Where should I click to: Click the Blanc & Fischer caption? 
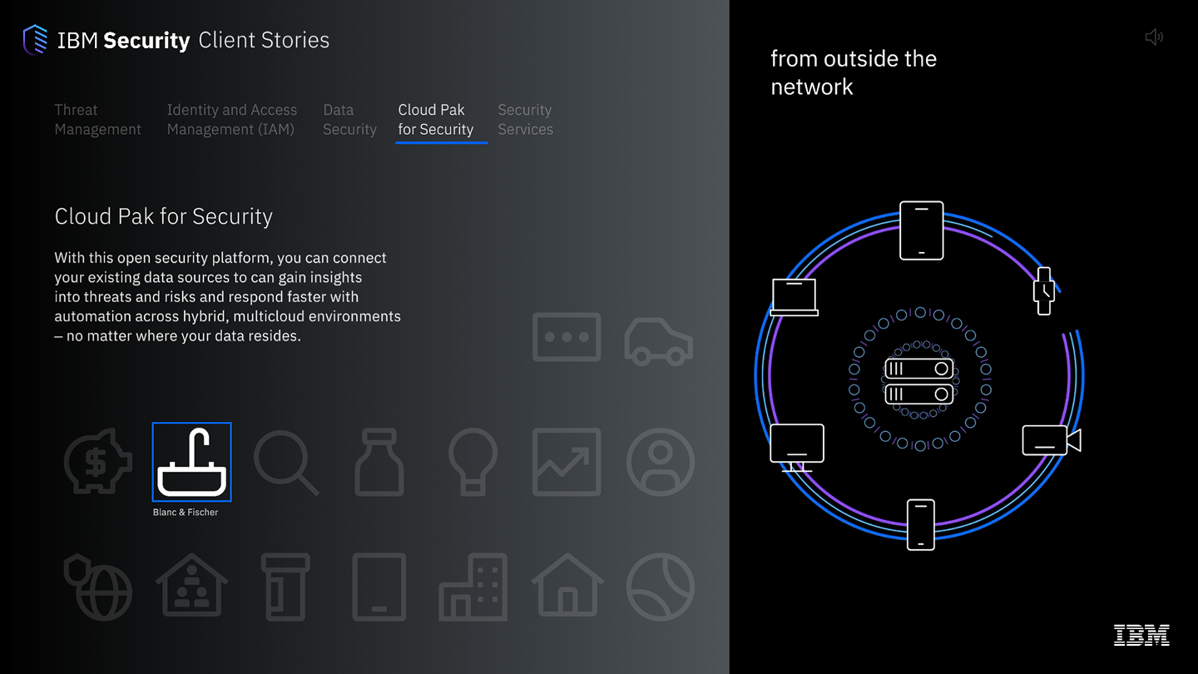tap(186, 513)
